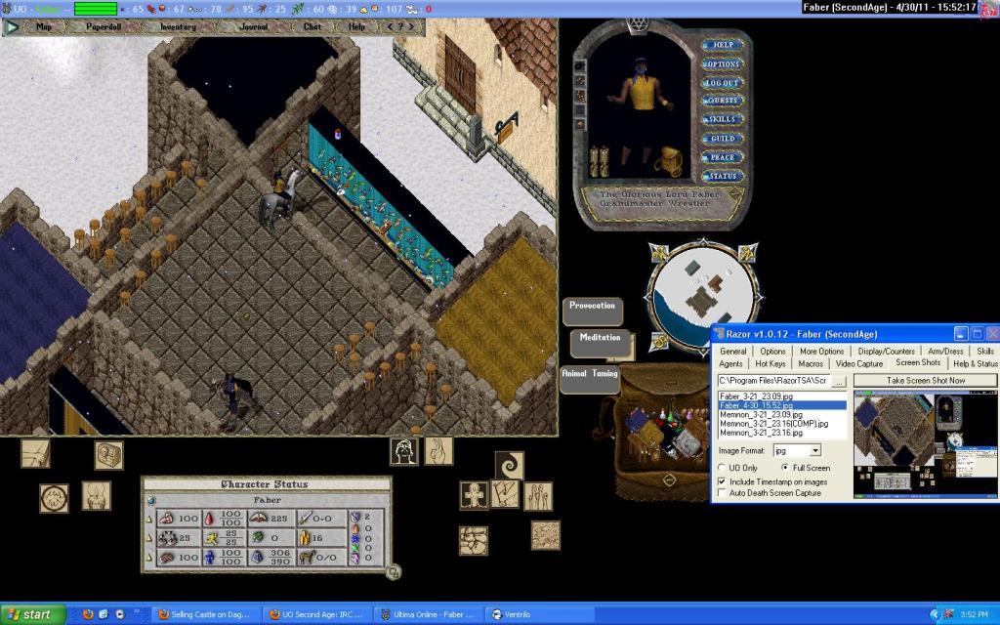Open the backpack icon in paperdoll
Viewport: 1000px width, 625px height.
pos(668,160)
